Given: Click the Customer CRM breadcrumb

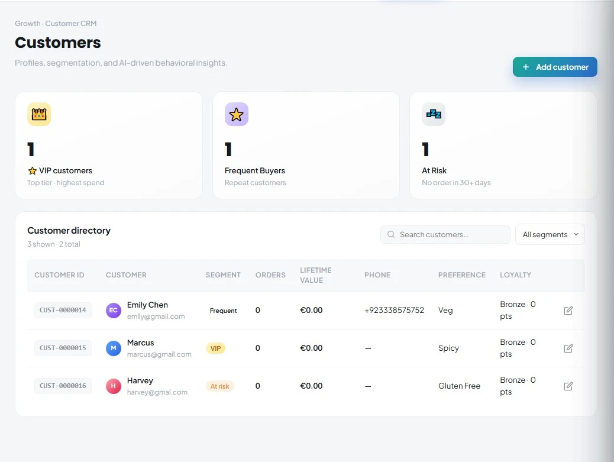Looking at the screenshot, I should (71, 24).
